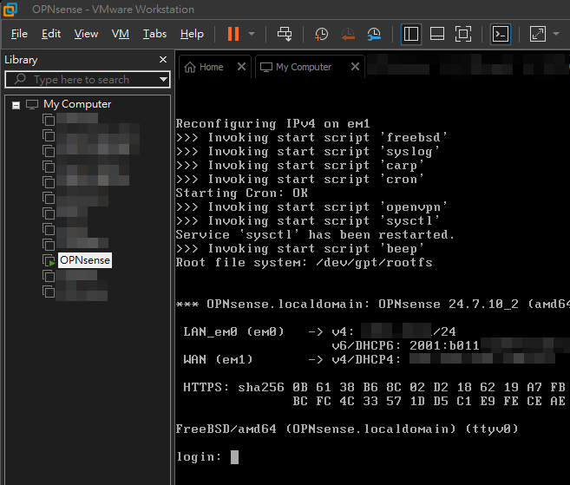
Task: Open the library search filter dropdown
Action: point(164,79)
